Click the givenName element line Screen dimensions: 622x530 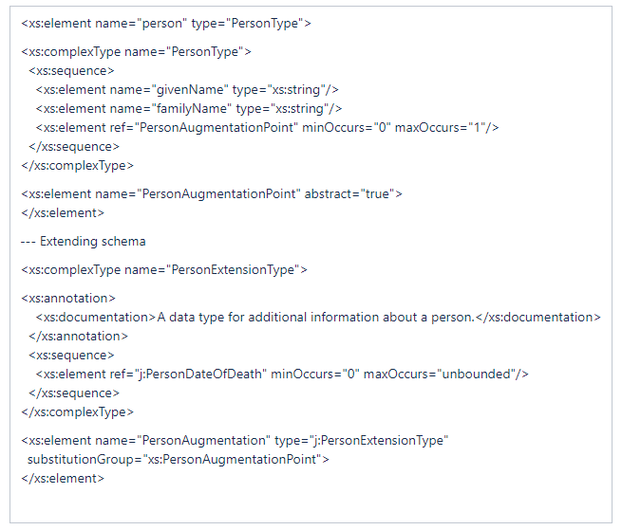(187, 90)
